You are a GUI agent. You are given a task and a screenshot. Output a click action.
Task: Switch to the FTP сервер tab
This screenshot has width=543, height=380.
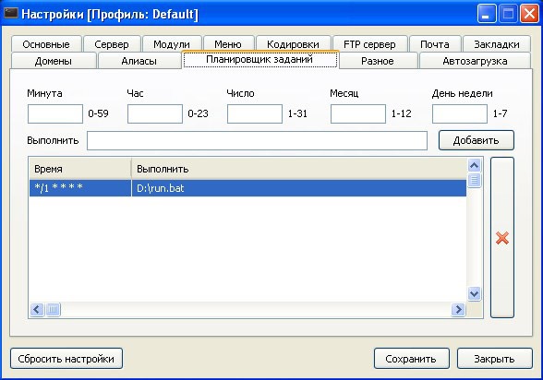[369, 44]
